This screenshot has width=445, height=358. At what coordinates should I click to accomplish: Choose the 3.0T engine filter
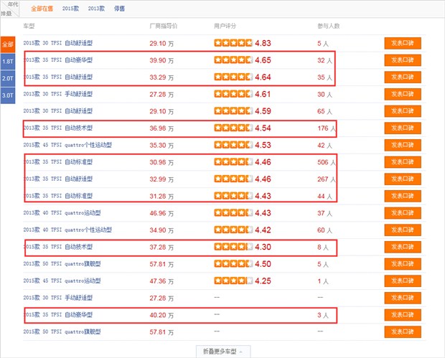pos(7,95)
